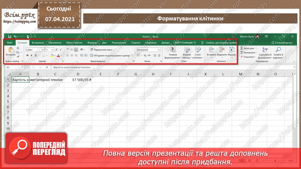Click the Accounting number format icon

139,55
